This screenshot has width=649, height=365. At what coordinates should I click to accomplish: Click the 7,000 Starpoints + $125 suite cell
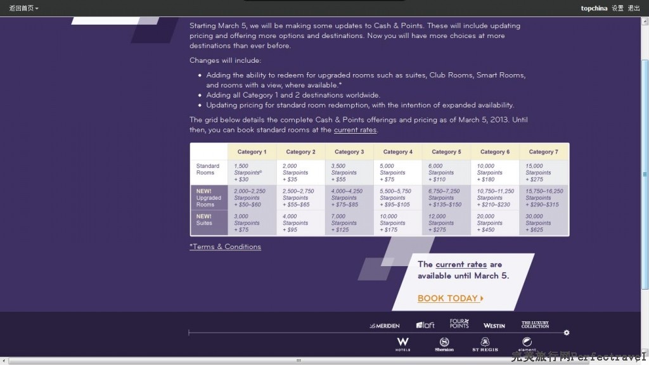(349, 223)
